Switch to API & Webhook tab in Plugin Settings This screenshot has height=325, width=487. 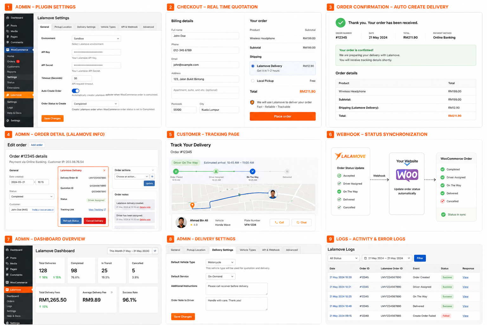[129, 27]
